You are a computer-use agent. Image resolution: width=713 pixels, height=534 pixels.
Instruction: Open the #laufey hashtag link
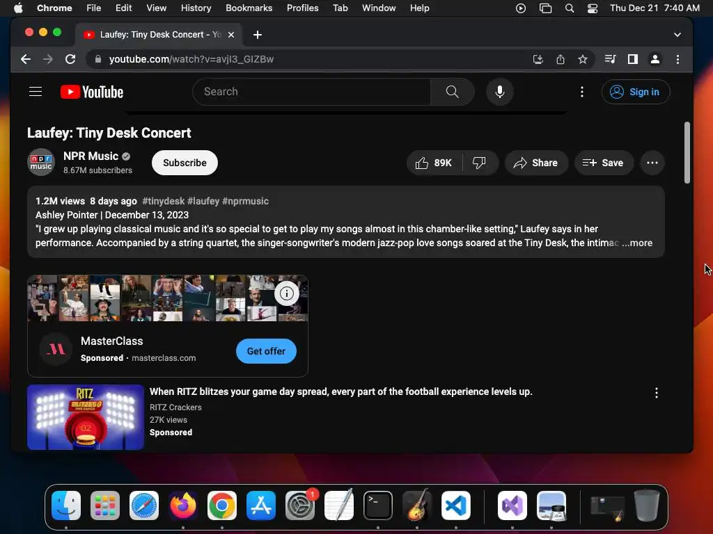pyautogui.click(x=203, y=201)
